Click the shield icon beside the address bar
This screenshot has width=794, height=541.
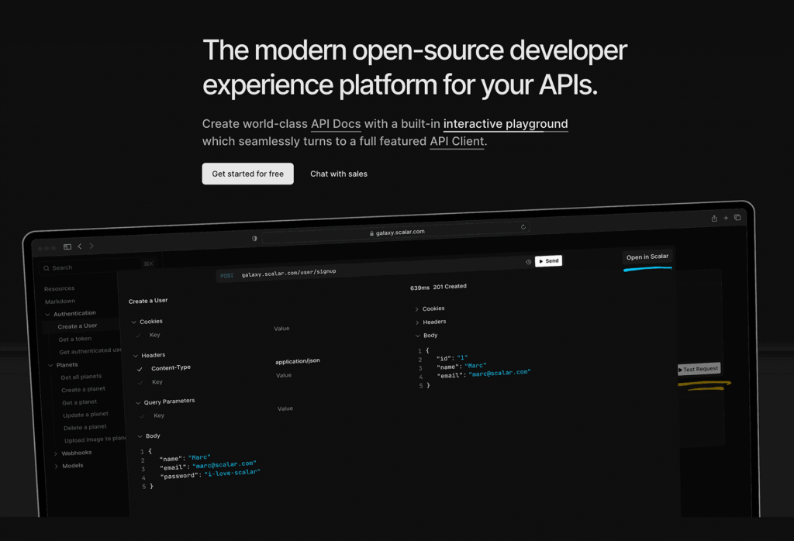(x=254, y=239)
